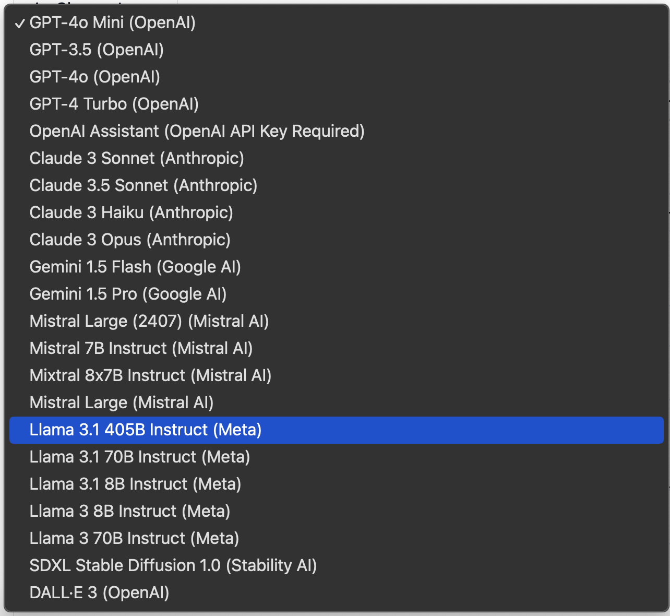Screen dimensions: 670x616
Task: Select Llama 3.1 70B Instruct (Meta)
Action: (x=140, y=457)
